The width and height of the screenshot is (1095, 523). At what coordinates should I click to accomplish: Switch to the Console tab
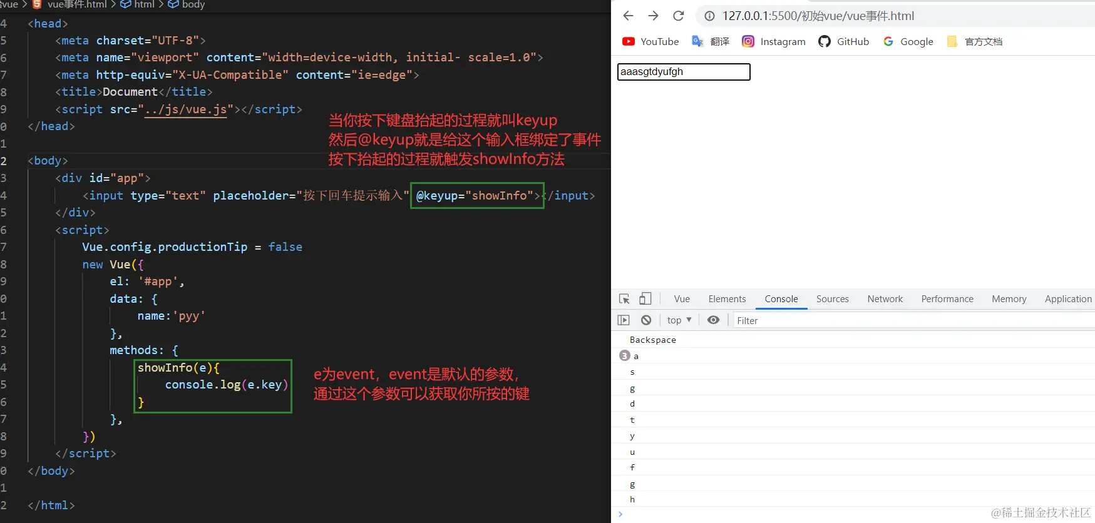coord(781,299)
